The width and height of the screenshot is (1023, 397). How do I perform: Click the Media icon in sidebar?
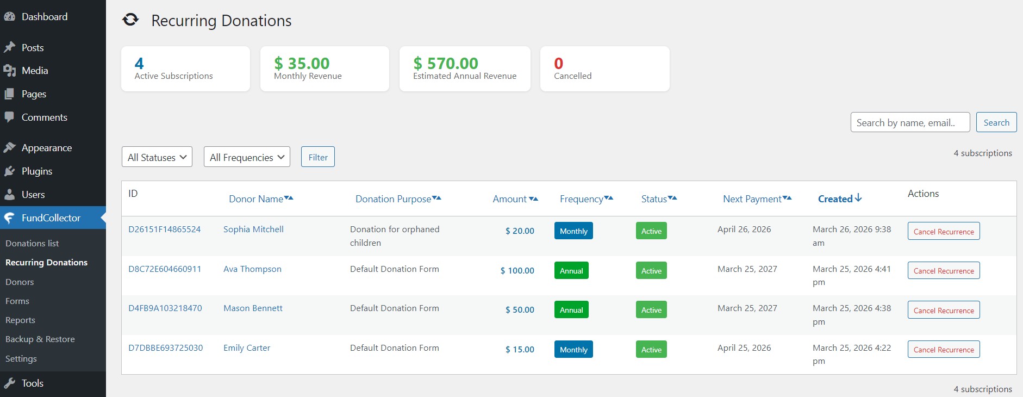pos(9,71)
